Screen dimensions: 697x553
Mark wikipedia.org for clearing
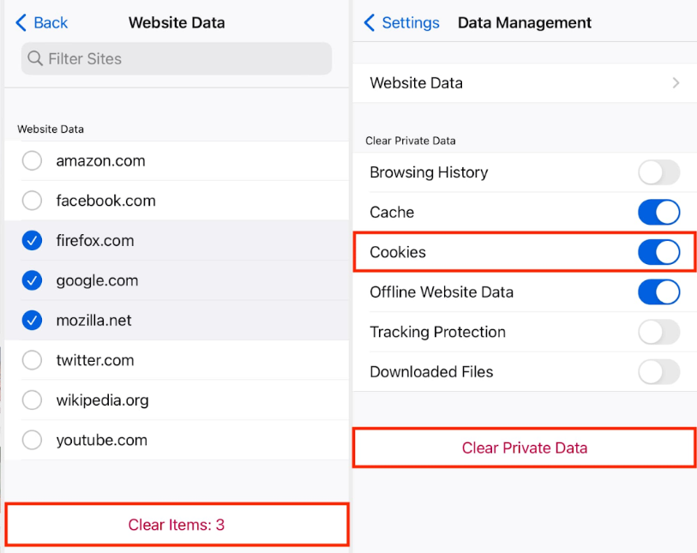tap(32, 400)
